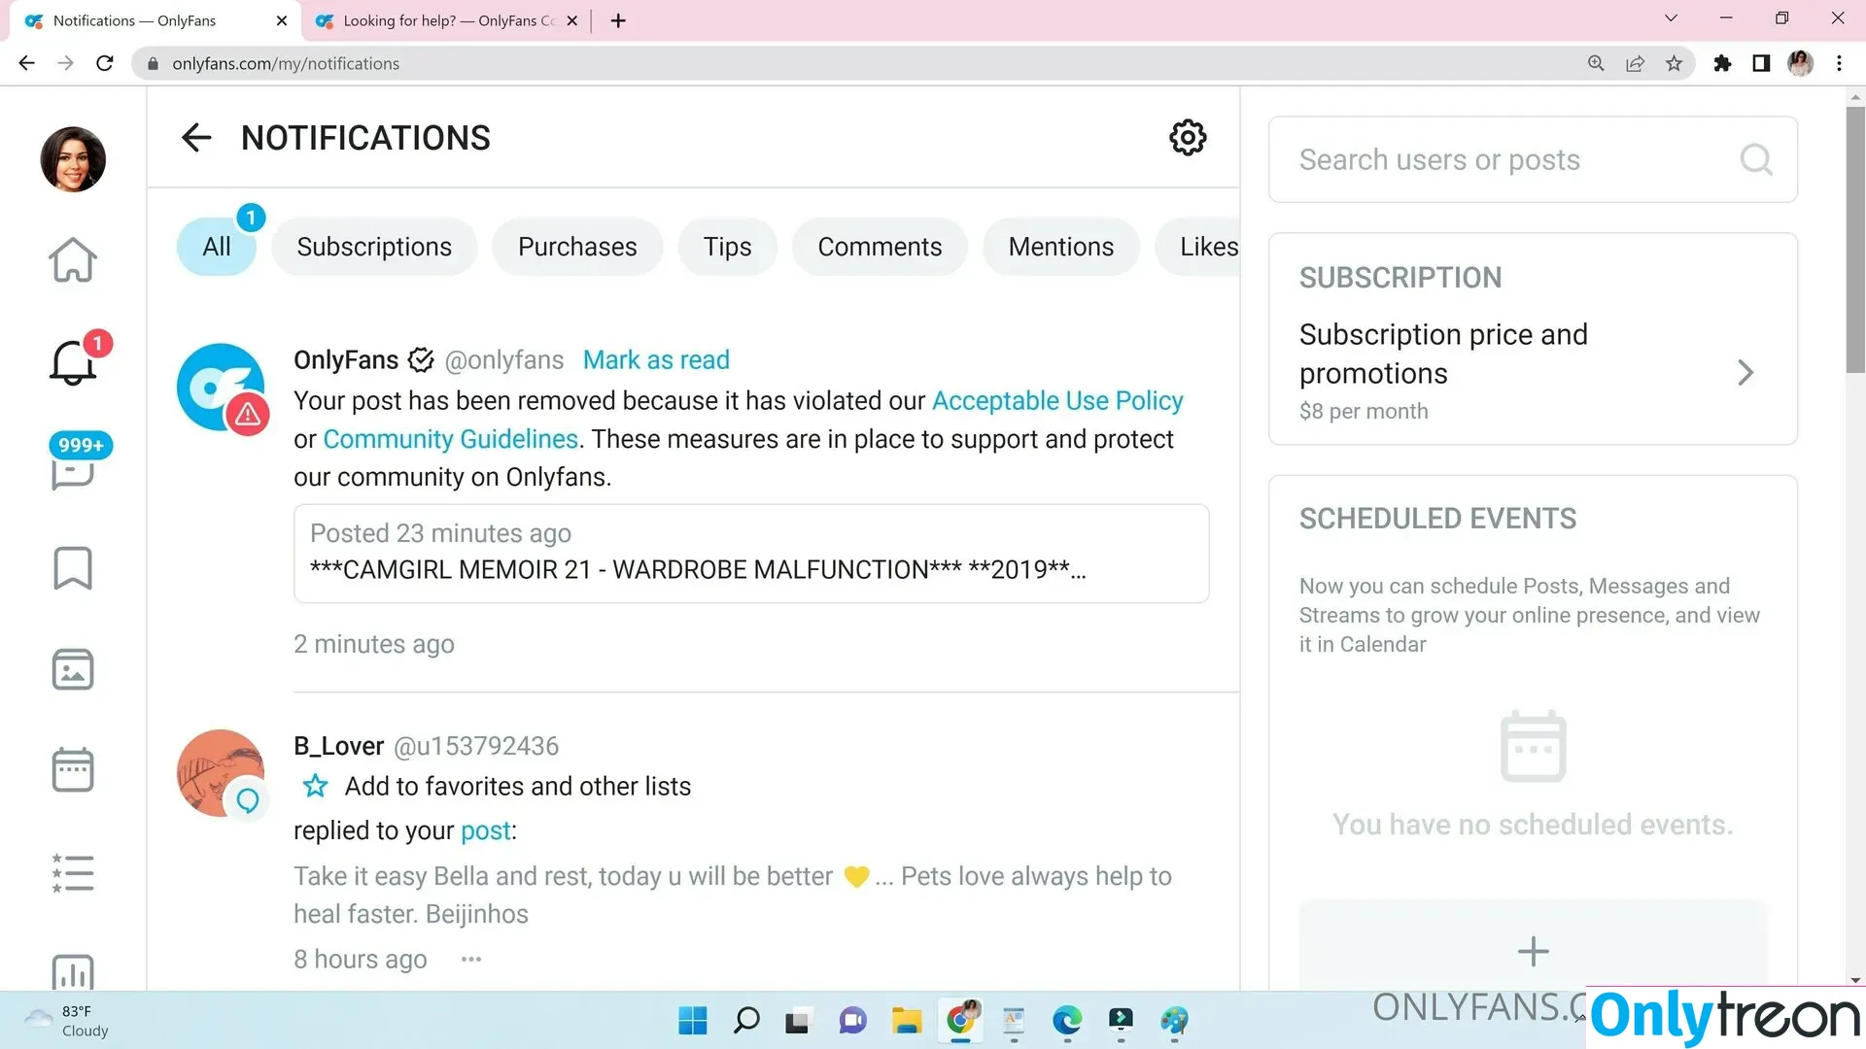Viewport: 1866px width, 1049px height.
Task: Open the browser zoom icon
Action: (x=1596, y=63)
